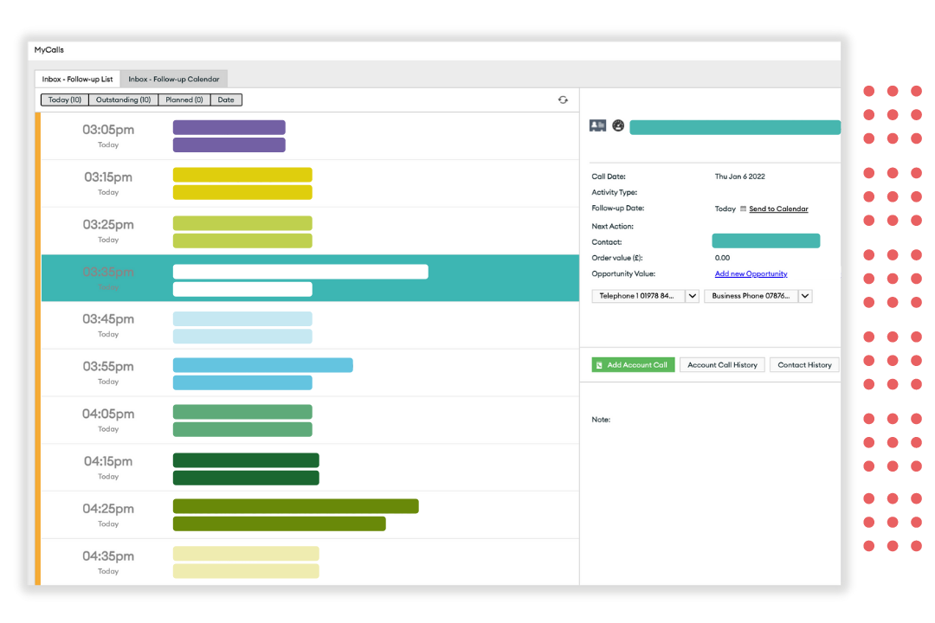Click the dashboard gauge icon
The height and width of the screenshot is (623, 935).
coord(618,126)
